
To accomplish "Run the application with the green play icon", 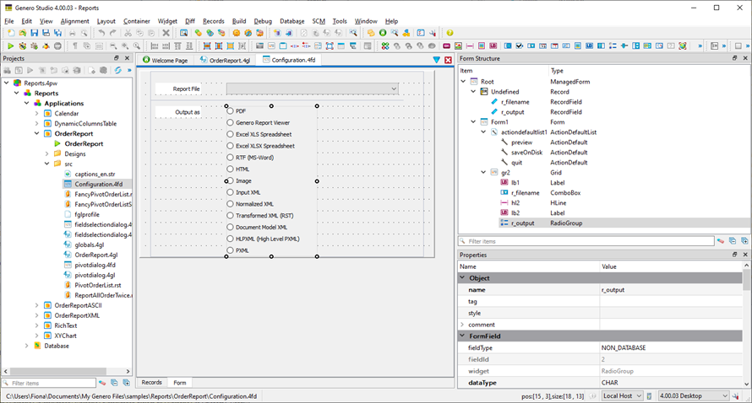I will pyautogui.click(x=10, y=46).
